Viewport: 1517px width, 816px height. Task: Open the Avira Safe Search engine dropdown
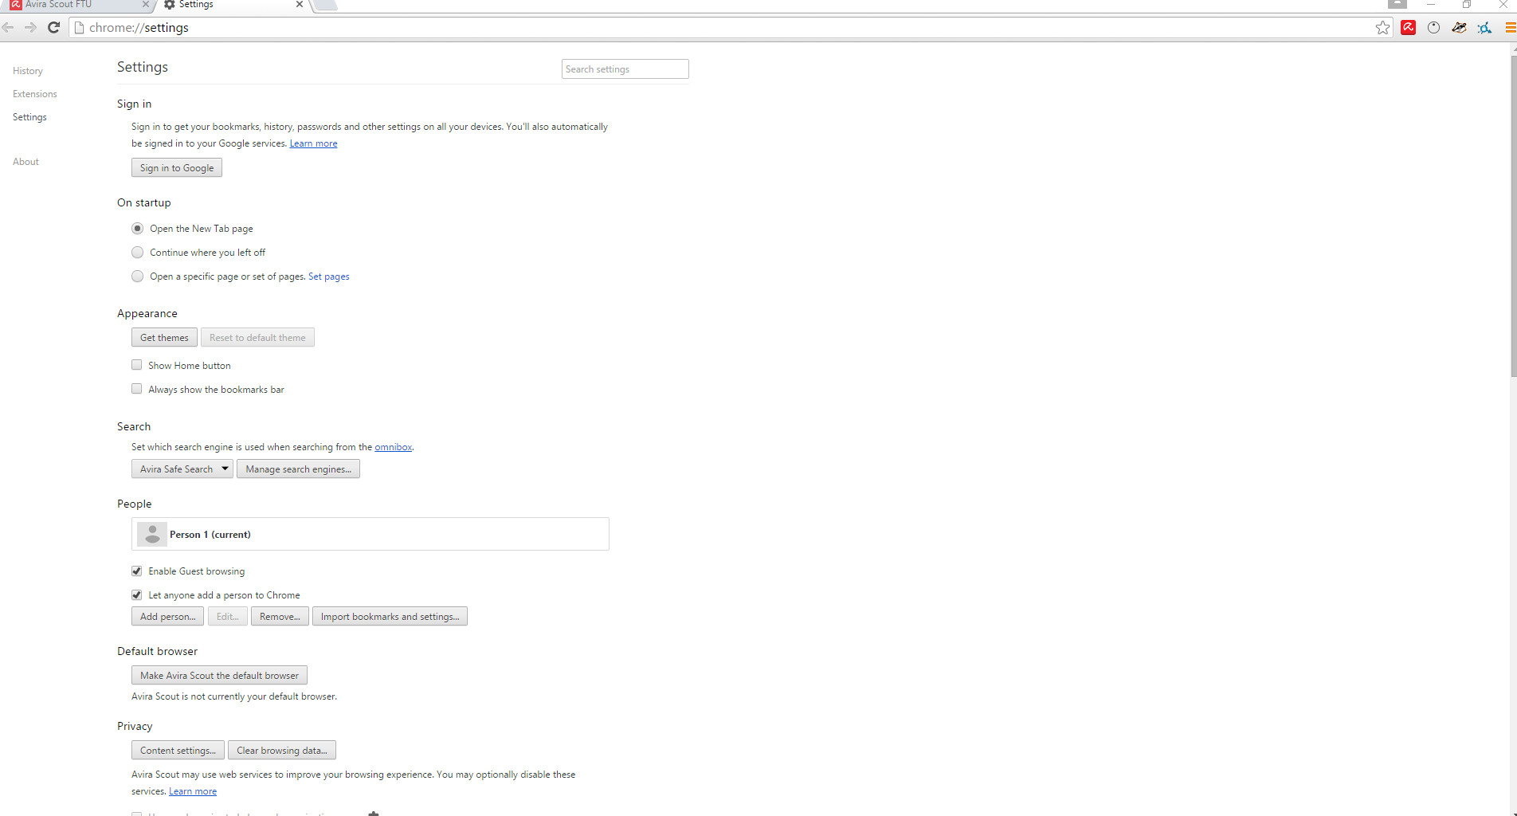click(182, 469)
